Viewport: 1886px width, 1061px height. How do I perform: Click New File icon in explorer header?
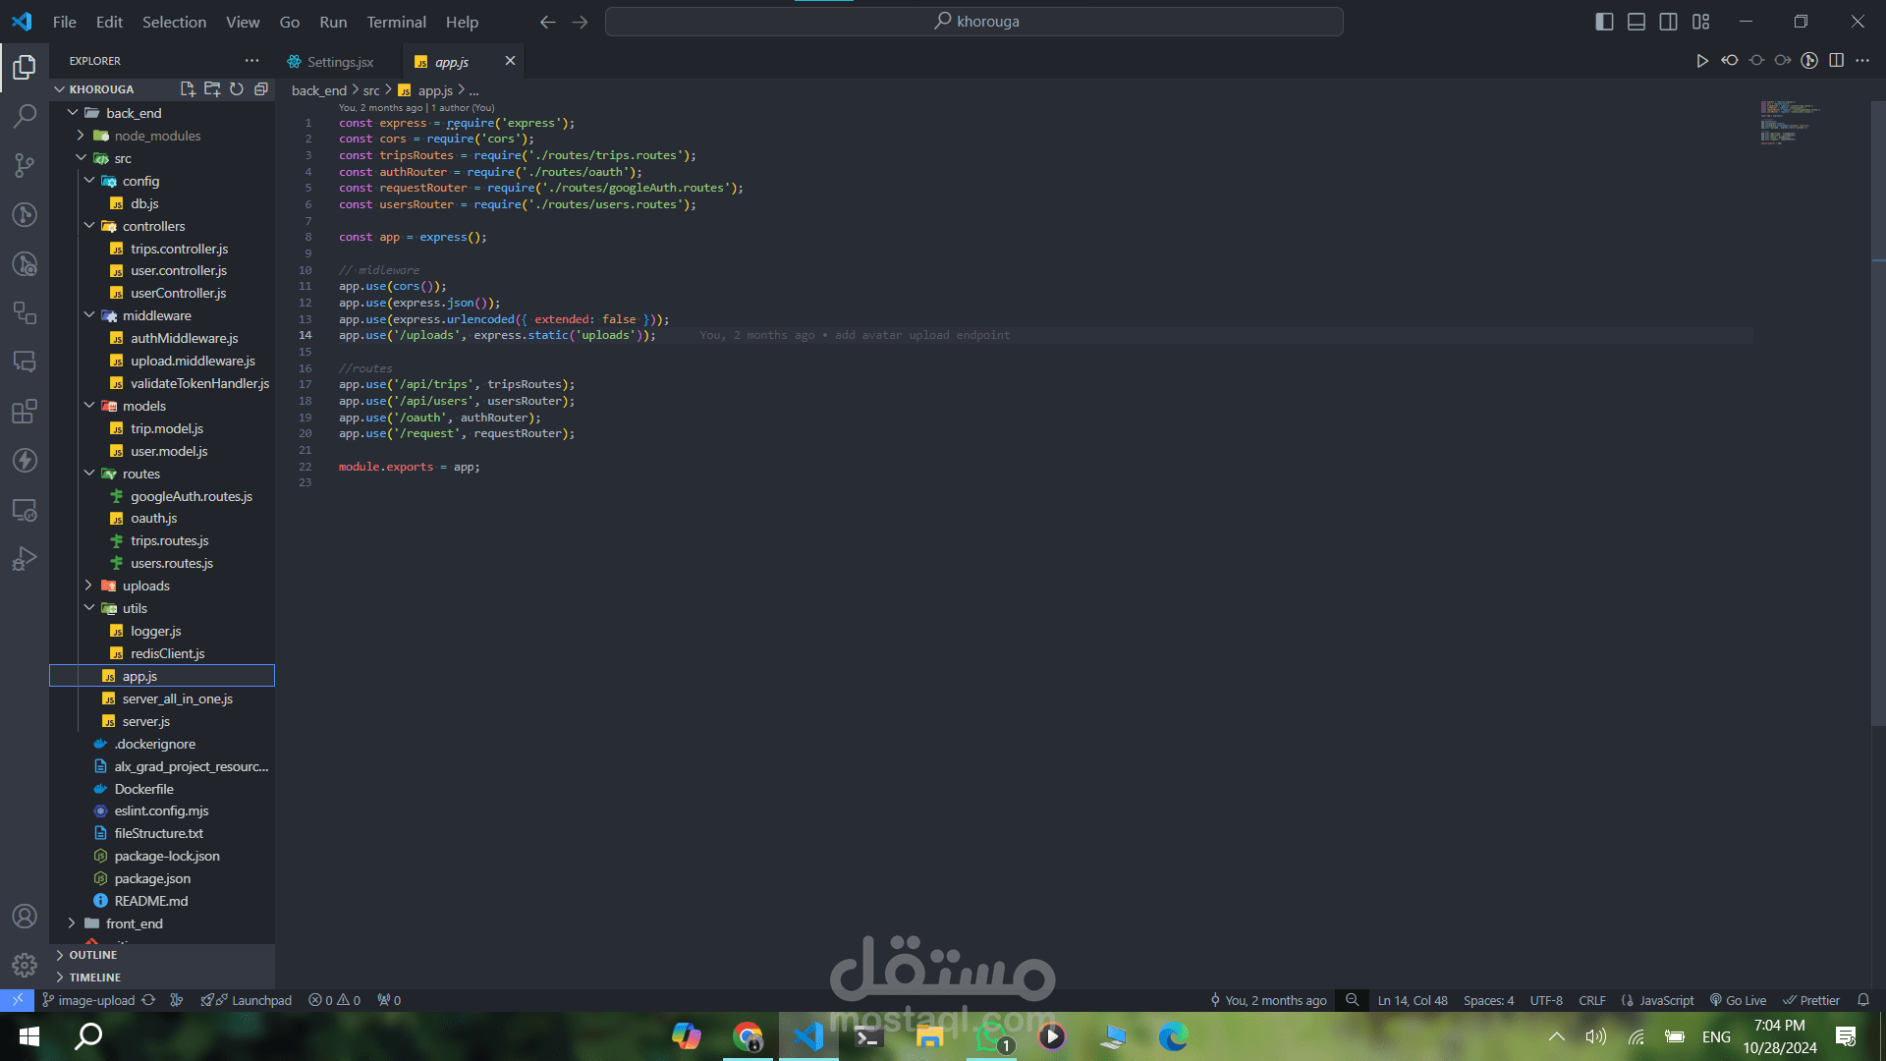188,89
